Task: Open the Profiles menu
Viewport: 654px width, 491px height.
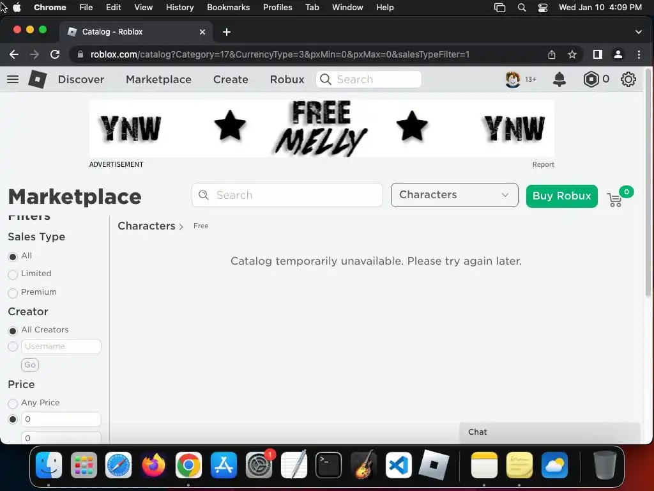Action: (x=277, y=8)
